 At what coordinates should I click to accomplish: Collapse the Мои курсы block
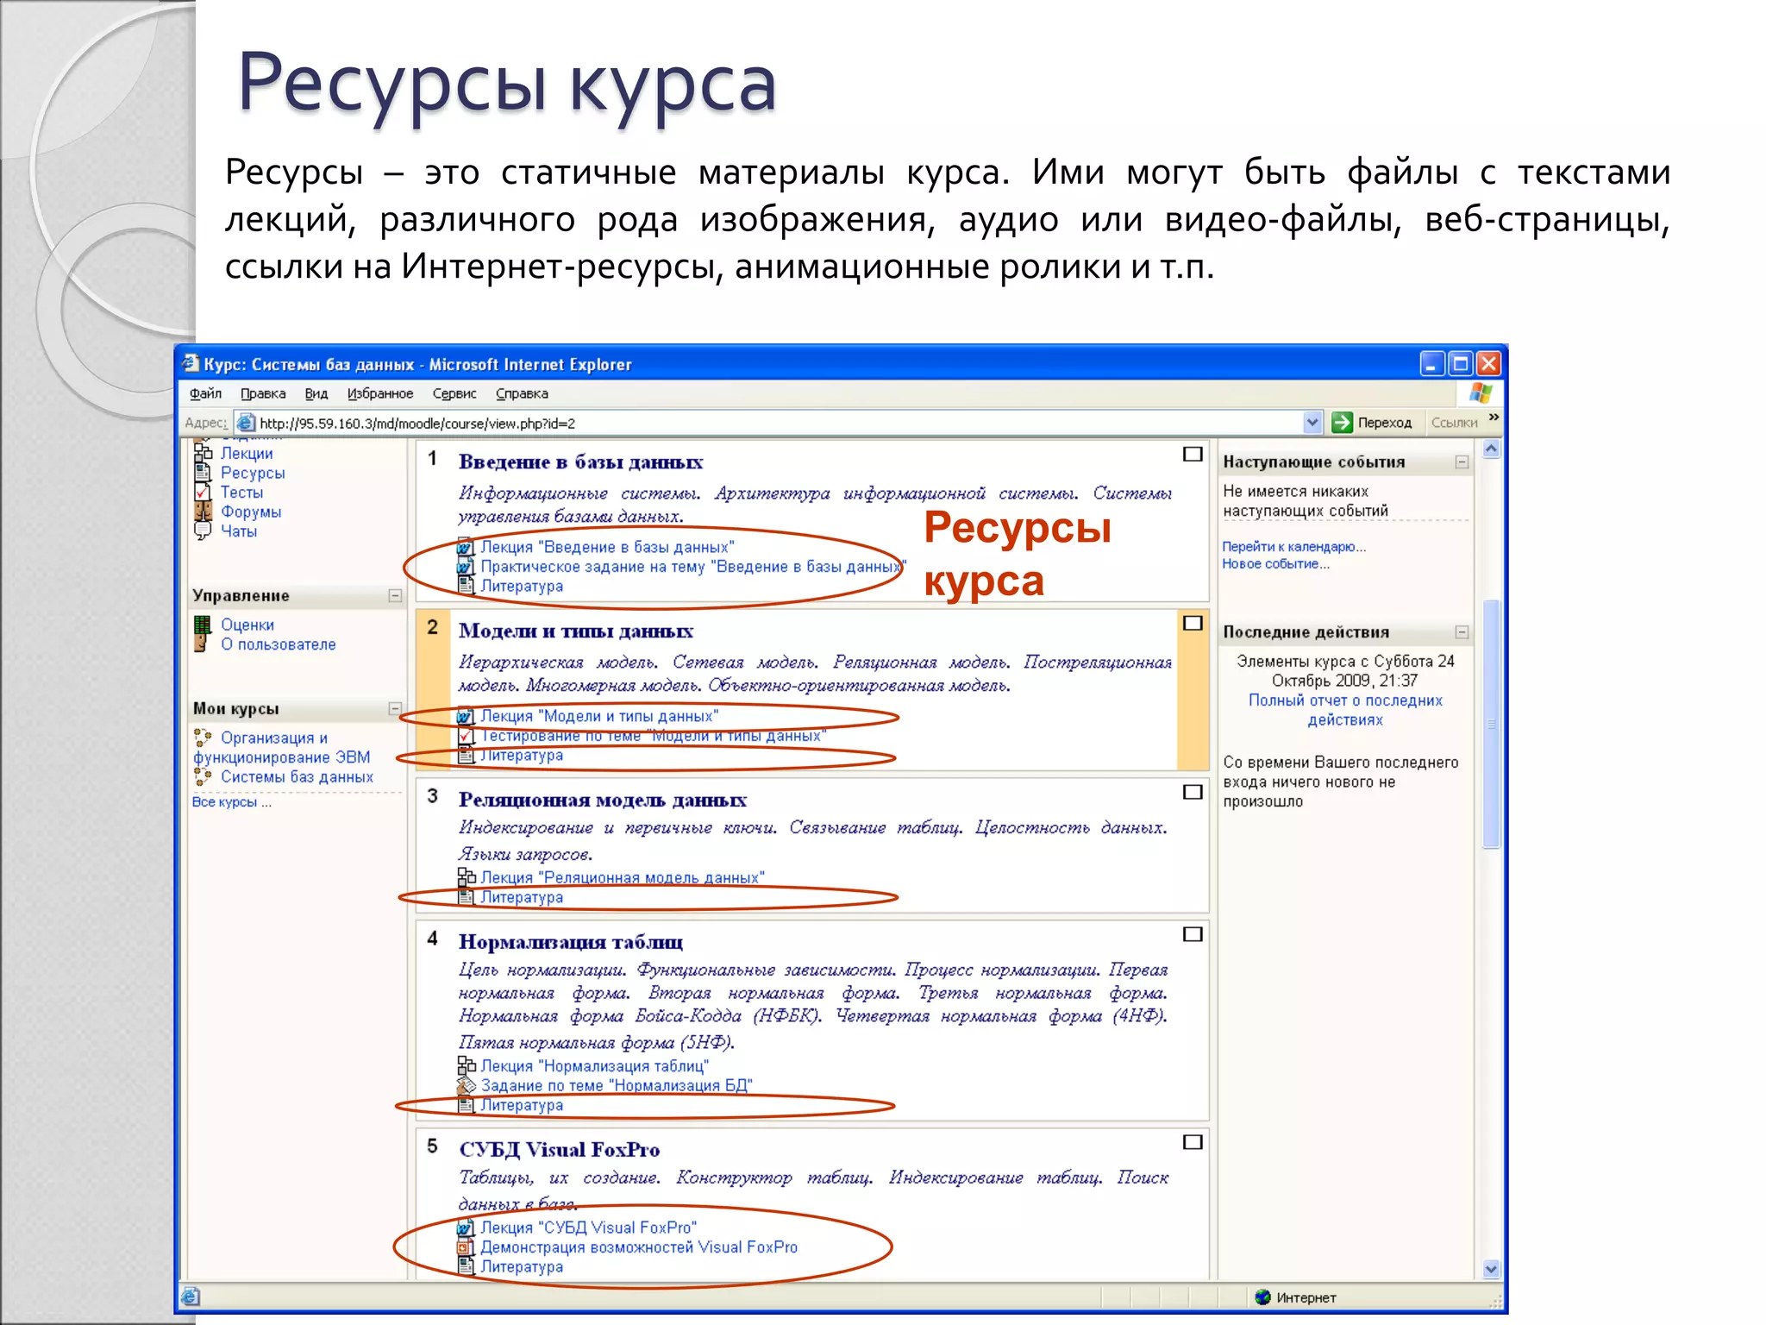coord(395,708)
